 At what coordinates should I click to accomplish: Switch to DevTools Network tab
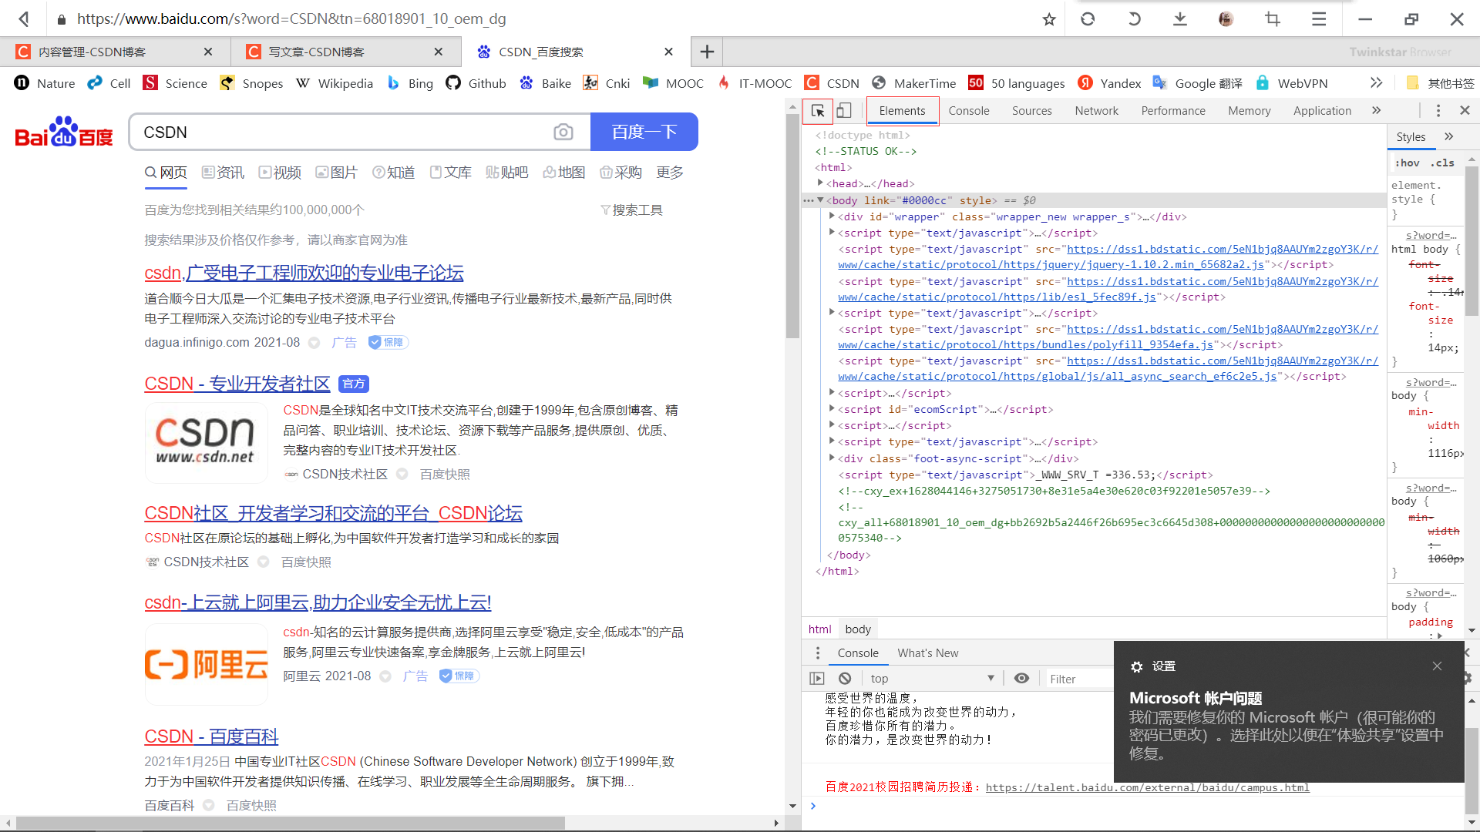pyautogui.click(x=1096, y=111)
